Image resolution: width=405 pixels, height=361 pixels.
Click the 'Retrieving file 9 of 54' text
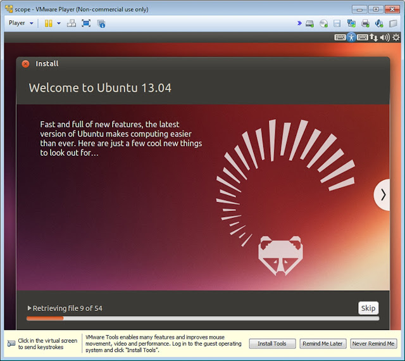[x=68, y=308]
